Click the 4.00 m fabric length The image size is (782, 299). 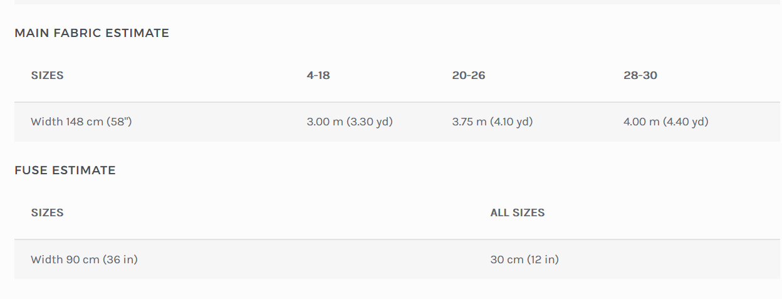[x=642, y=122]
